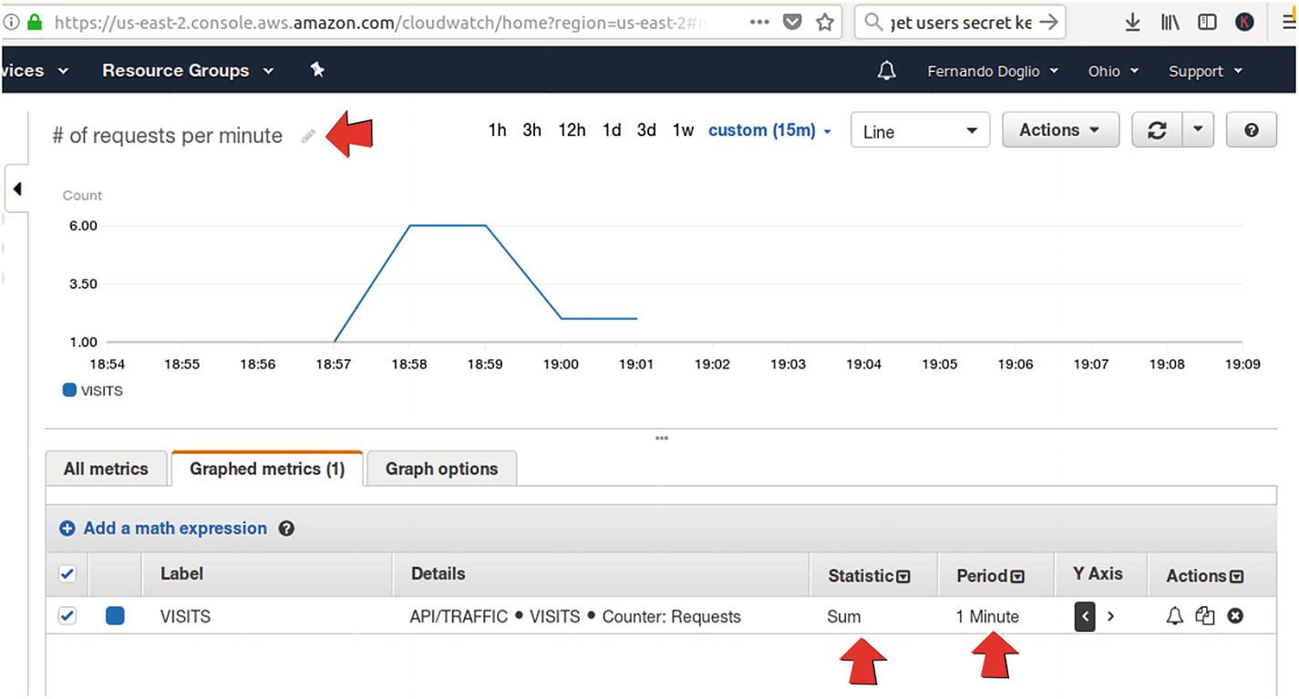
Task: Open the Line graph type dropdown
Action: [919, 131]
